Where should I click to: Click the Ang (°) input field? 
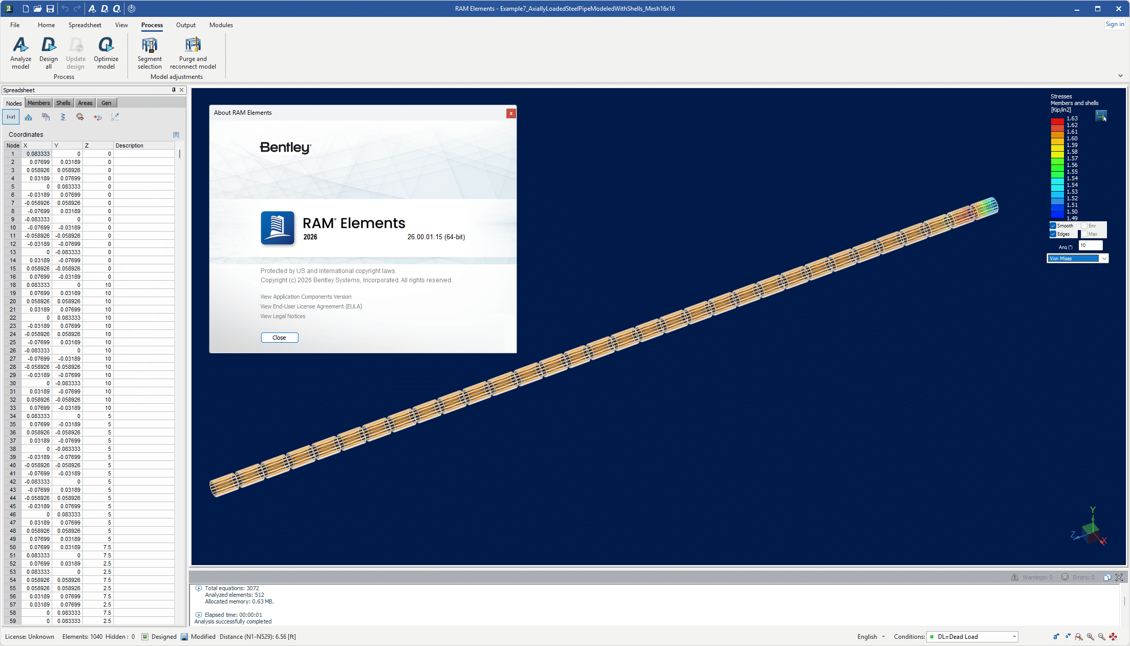(x=1091, y=245)
